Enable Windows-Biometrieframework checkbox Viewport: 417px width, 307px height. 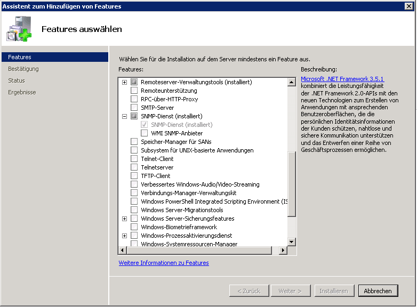tap(134, 227)
